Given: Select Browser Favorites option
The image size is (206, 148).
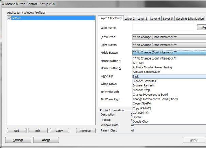Looking at the screenshot, I should tap(169, 81).
